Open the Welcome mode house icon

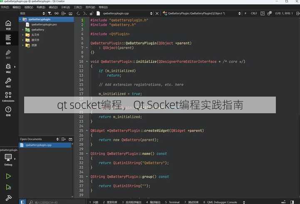point(8,25)
